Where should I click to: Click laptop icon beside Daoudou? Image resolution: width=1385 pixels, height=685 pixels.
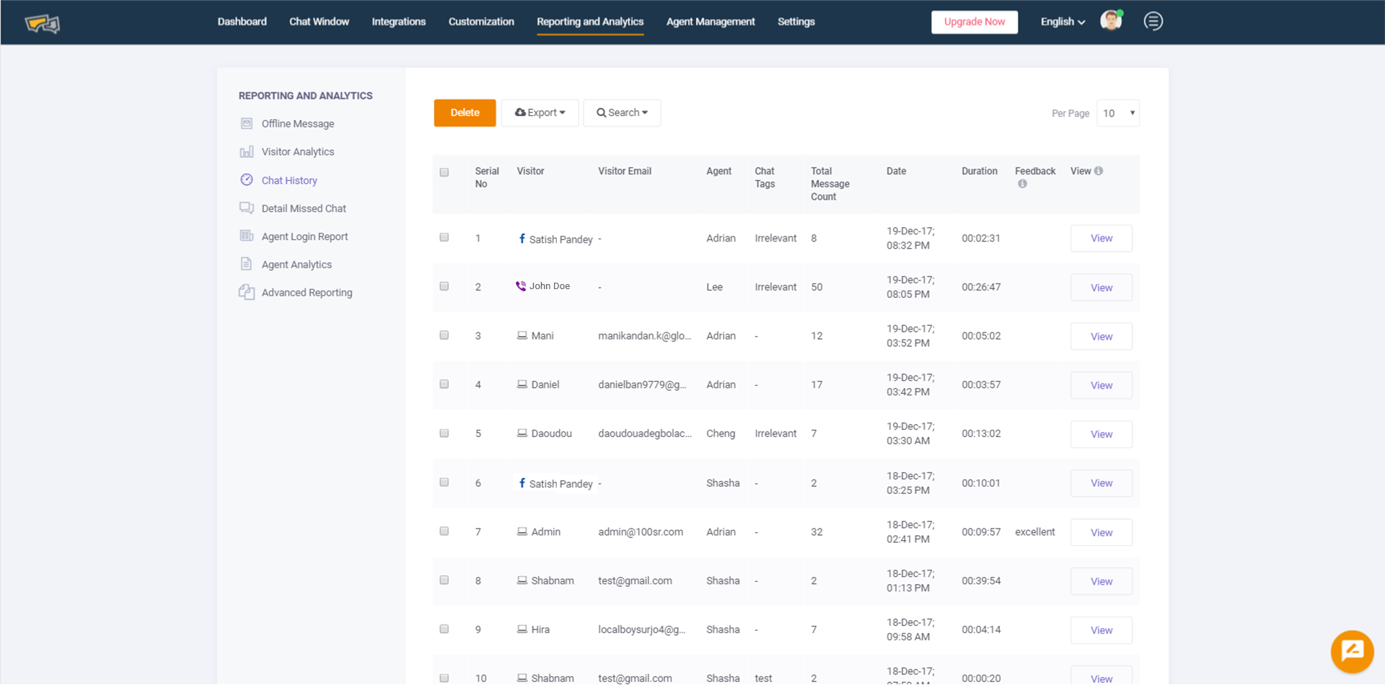pyautogui.click(x=522, y=433)
